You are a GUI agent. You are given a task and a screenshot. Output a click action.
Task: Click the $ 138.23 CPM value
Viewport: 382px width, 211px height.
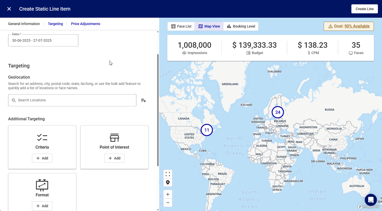313,45
